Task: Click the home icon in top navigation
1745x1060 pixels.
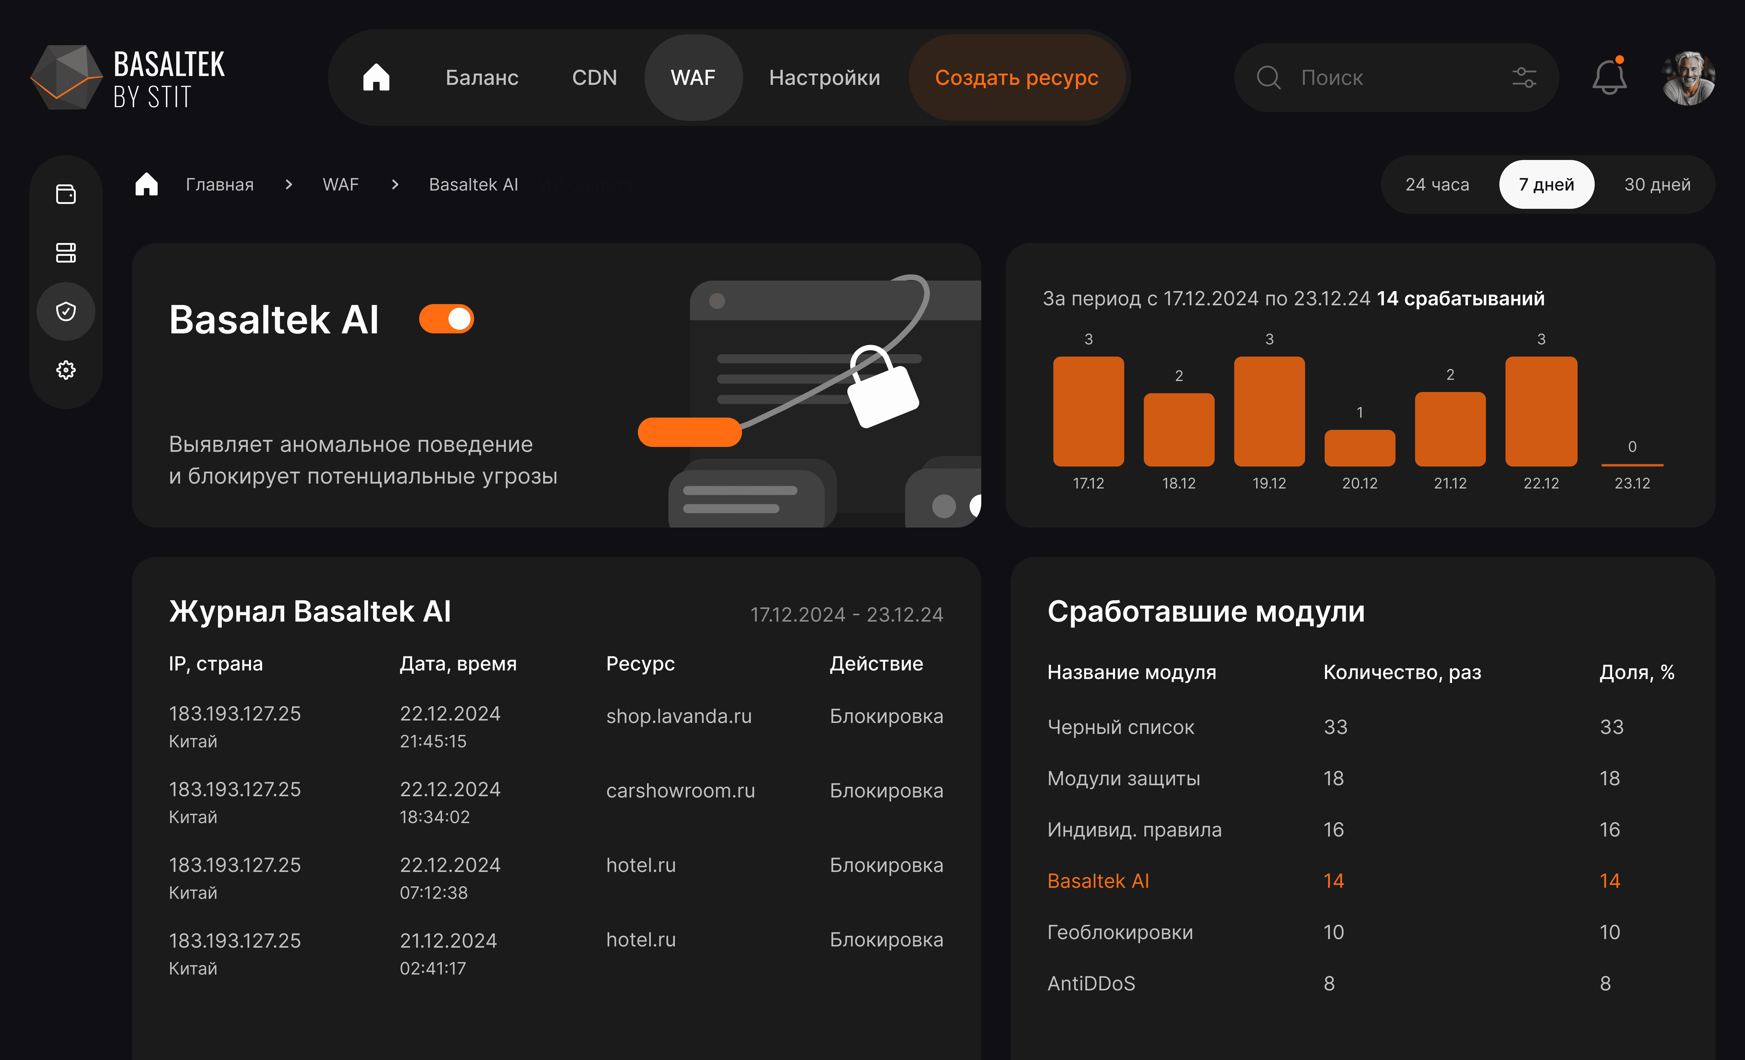Action: [376, 77]
